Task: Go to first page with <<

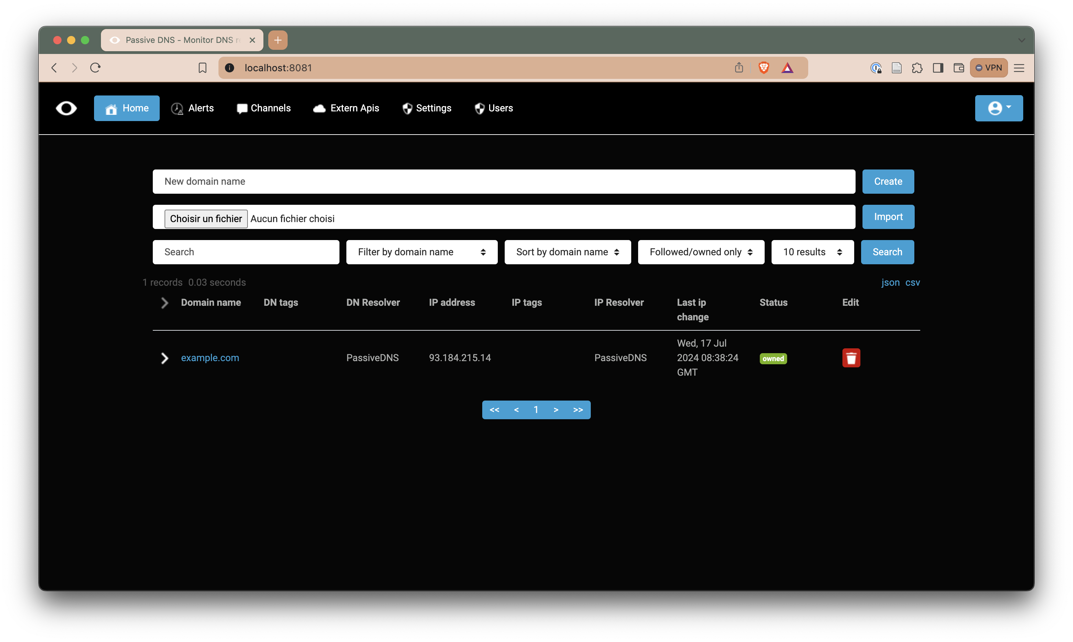Action: coord(494,410)
